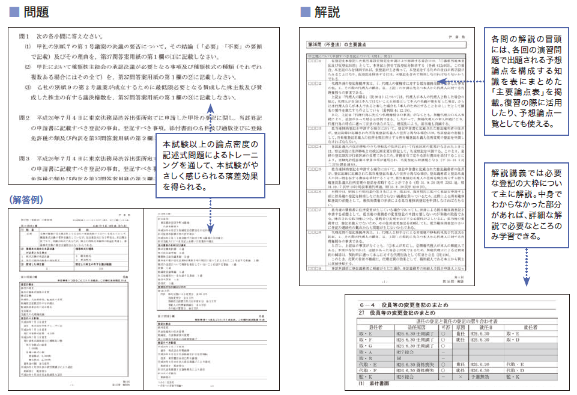
Task: Click the 第36問(不登法)の主要論点 title
Action: coord(337,44)
